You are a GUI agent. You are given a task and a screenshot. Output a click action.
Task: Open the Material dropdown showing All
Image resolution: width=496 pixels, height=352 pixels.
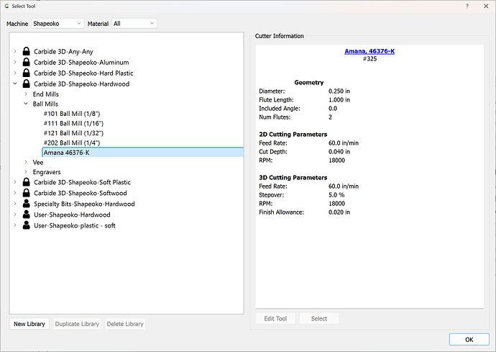pyautogui.click(x=134, y=24)
